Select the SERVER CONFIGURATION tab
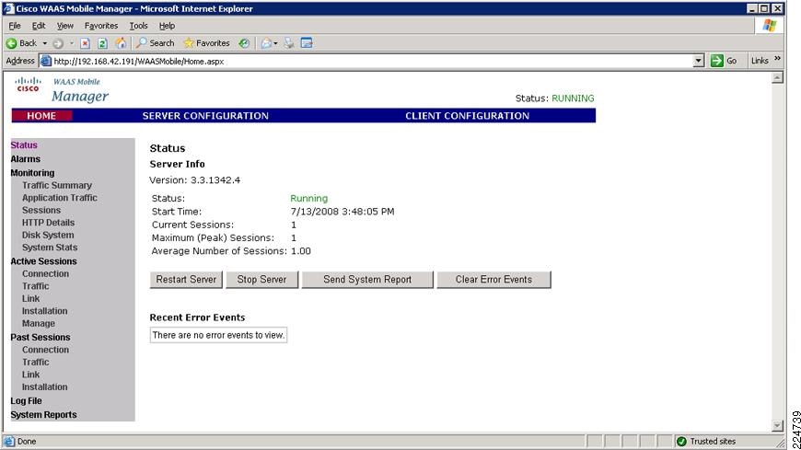The width and height of the screenshot is (801, 450). 205,116
